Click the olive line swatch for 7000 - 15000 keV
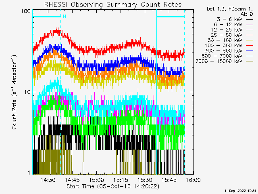Viewport: 258px width, 194px height. (250, 61)
